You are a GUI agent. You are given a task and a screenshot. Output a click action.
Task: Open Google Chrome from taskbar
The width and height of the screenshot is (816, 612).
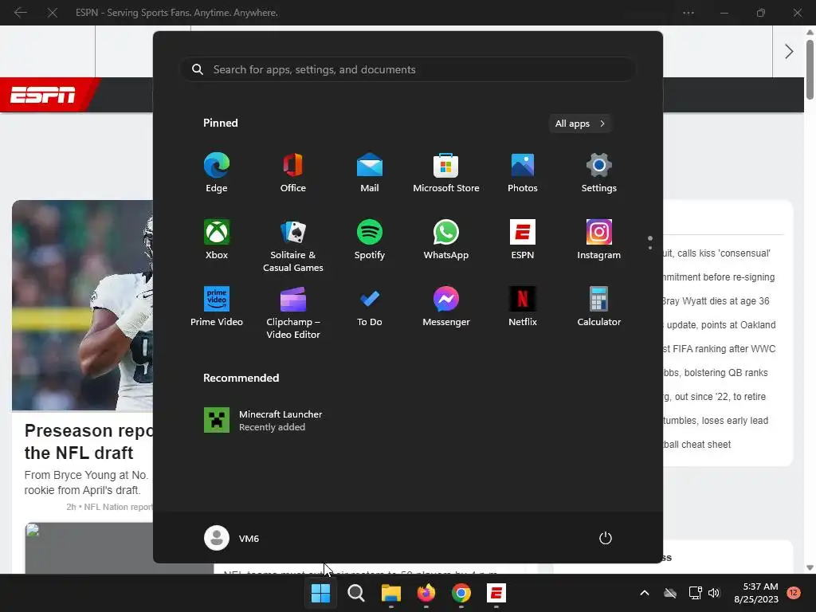461,593
